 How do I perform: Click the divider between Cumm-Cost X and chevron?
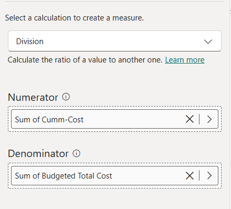[x=199, y=119]
